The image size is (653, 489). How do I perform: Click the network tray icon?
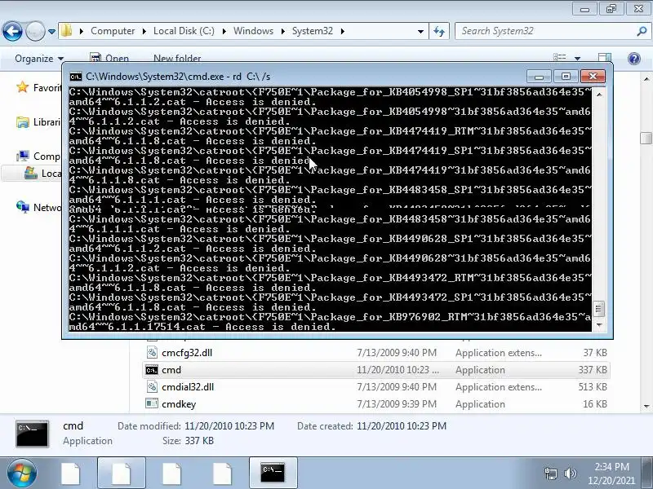point(550,474)
